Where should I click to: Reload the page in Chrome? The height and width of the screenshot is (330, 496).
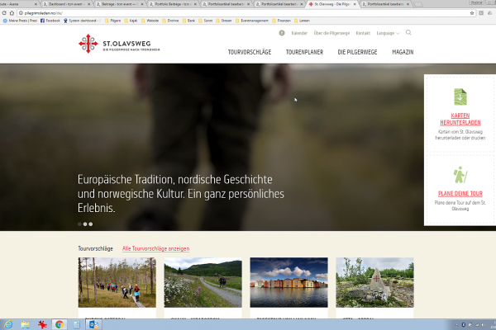[x=4, y=13]
